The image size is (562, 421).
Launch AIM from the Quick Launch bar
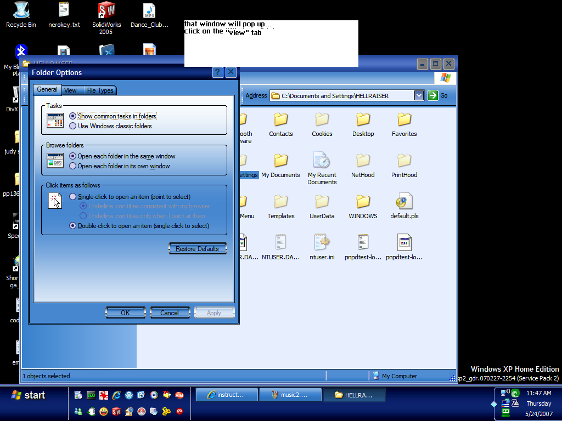pos(179,395)
